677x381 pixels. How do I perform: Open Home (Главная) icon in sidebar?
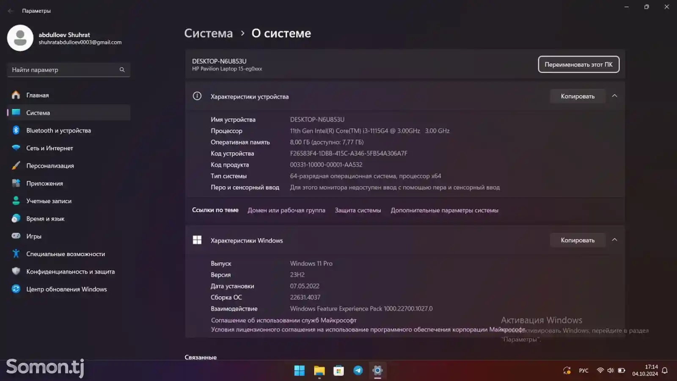coord(16,95)
